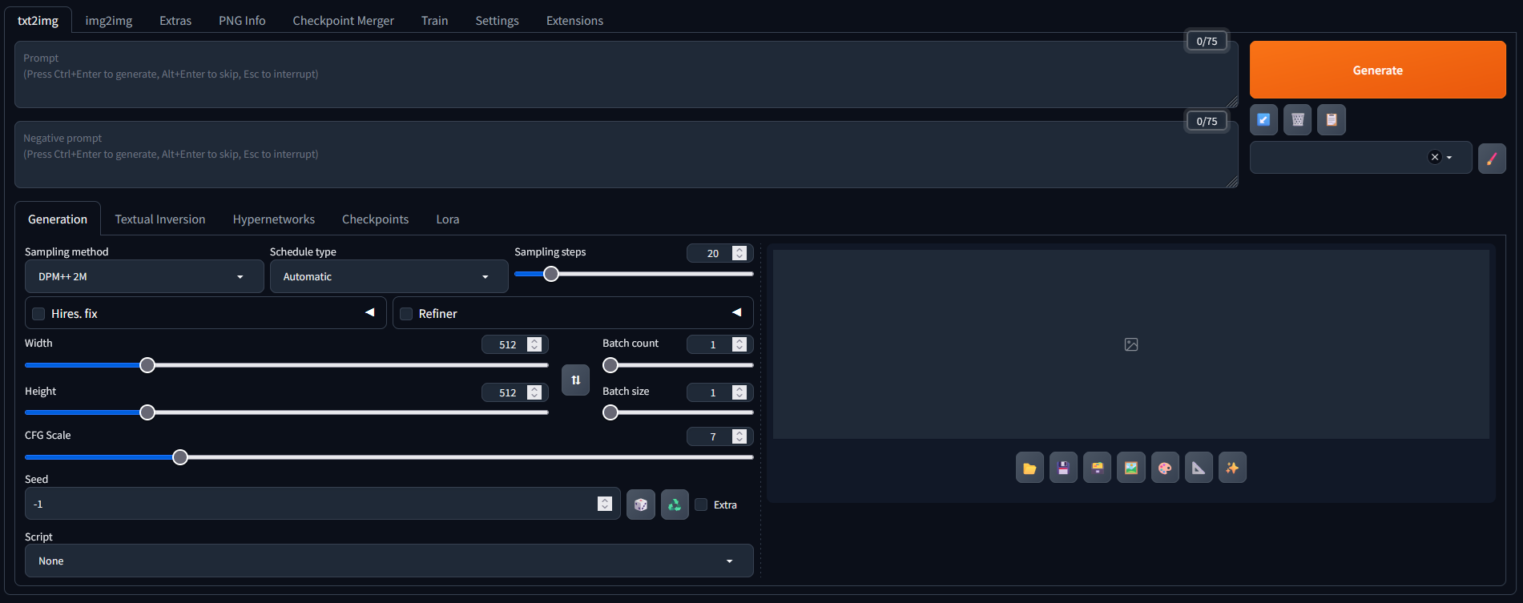Viewport: 1523px width, 603px height.
Task: Open the images output folder icon
Action: pyautogui.click(x=1029, y=468)
